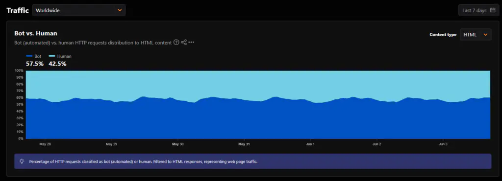Click the Jun 3 axis label
Viewport: 502px width, 181px height.
pos(443,144)
